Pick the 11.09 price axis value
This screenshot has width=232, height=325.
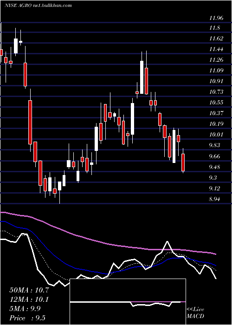[x=217, y=71]
